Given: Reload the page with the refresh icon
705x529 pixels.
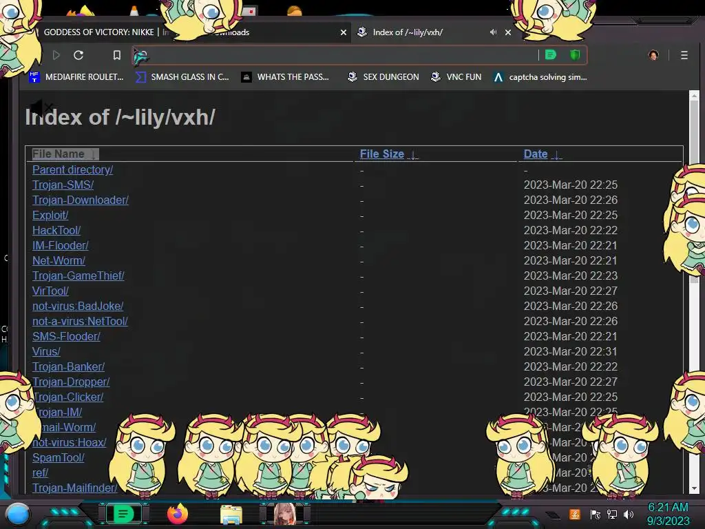Looking at the screenshot, I should (78, 55).
